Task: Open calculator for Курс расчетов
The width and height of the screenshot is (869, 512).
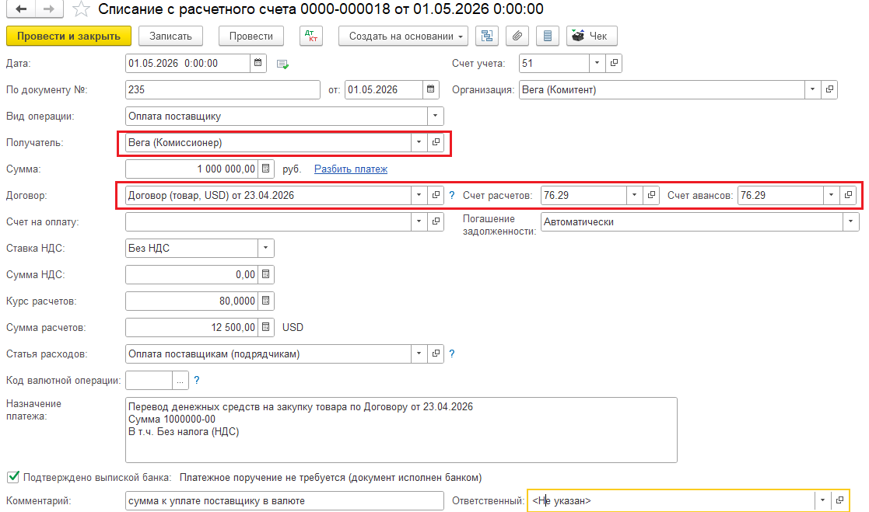Action: click(266, 301)
